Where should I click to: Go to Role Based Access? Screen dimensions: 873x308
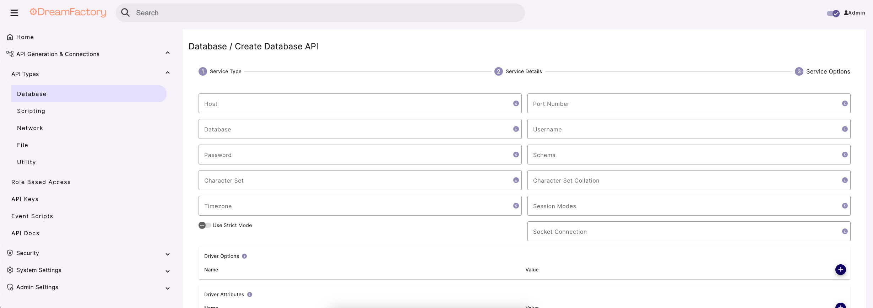tap(41, 182)
